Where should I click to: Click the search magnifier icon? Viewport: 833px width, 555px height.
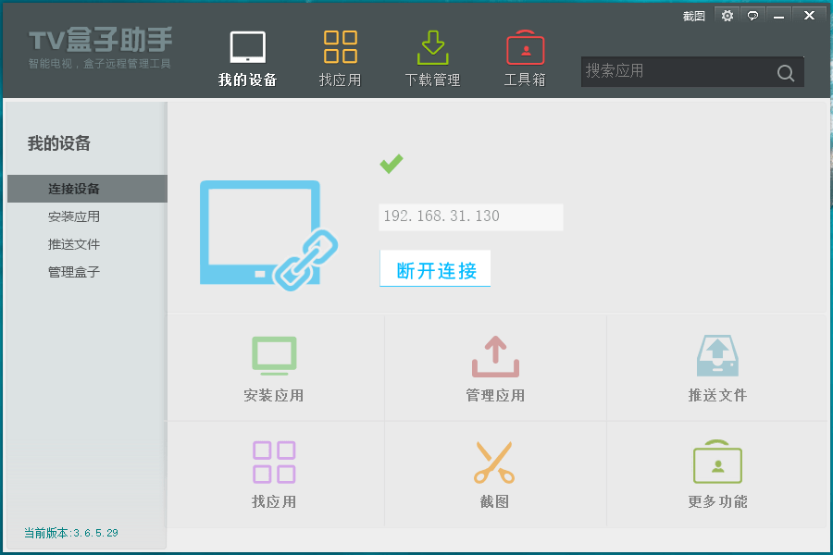tap(785, 71)
